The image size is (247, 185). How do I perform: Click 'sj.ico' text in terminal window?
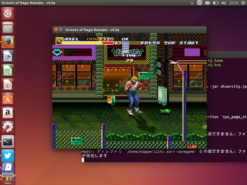pyautogui.click(x=214, y=65)
